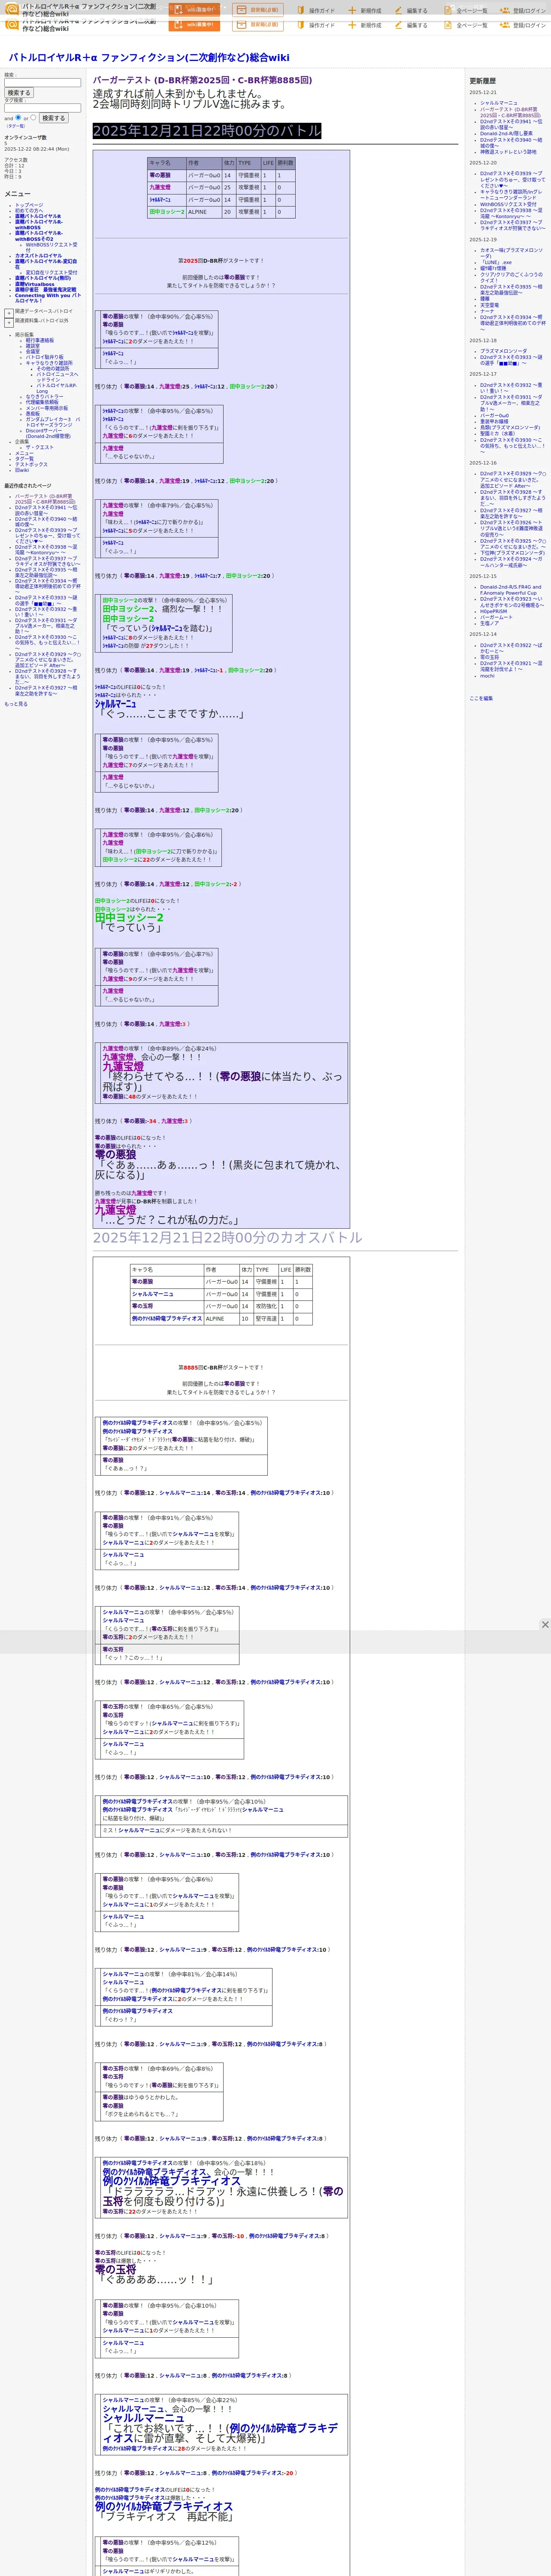Open 神敗退スッドレという跡地 history link
The image size is (551, 2576).
click(508, 152)
